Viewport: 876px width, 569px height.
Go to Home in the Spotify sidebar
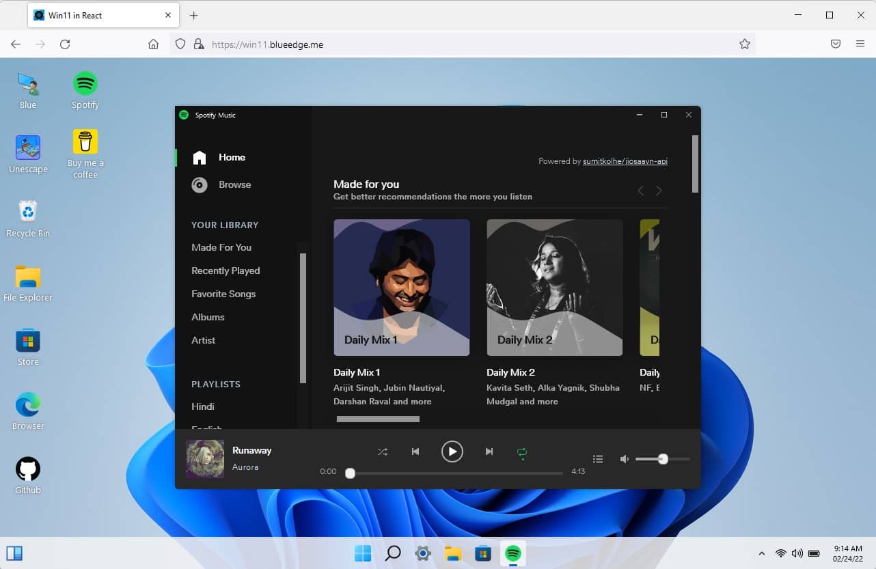(232, 157)
